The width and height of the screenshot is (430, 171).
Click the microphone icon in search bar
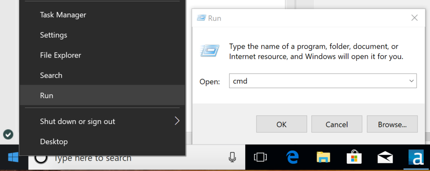(232, 158)
